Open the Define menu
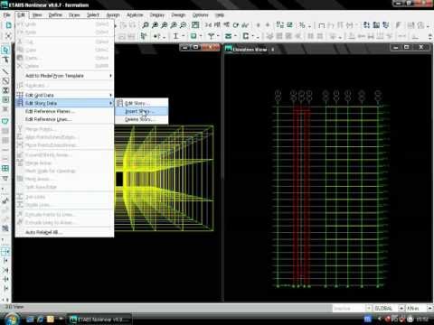 pyautogui.click(x=55, y=14)
